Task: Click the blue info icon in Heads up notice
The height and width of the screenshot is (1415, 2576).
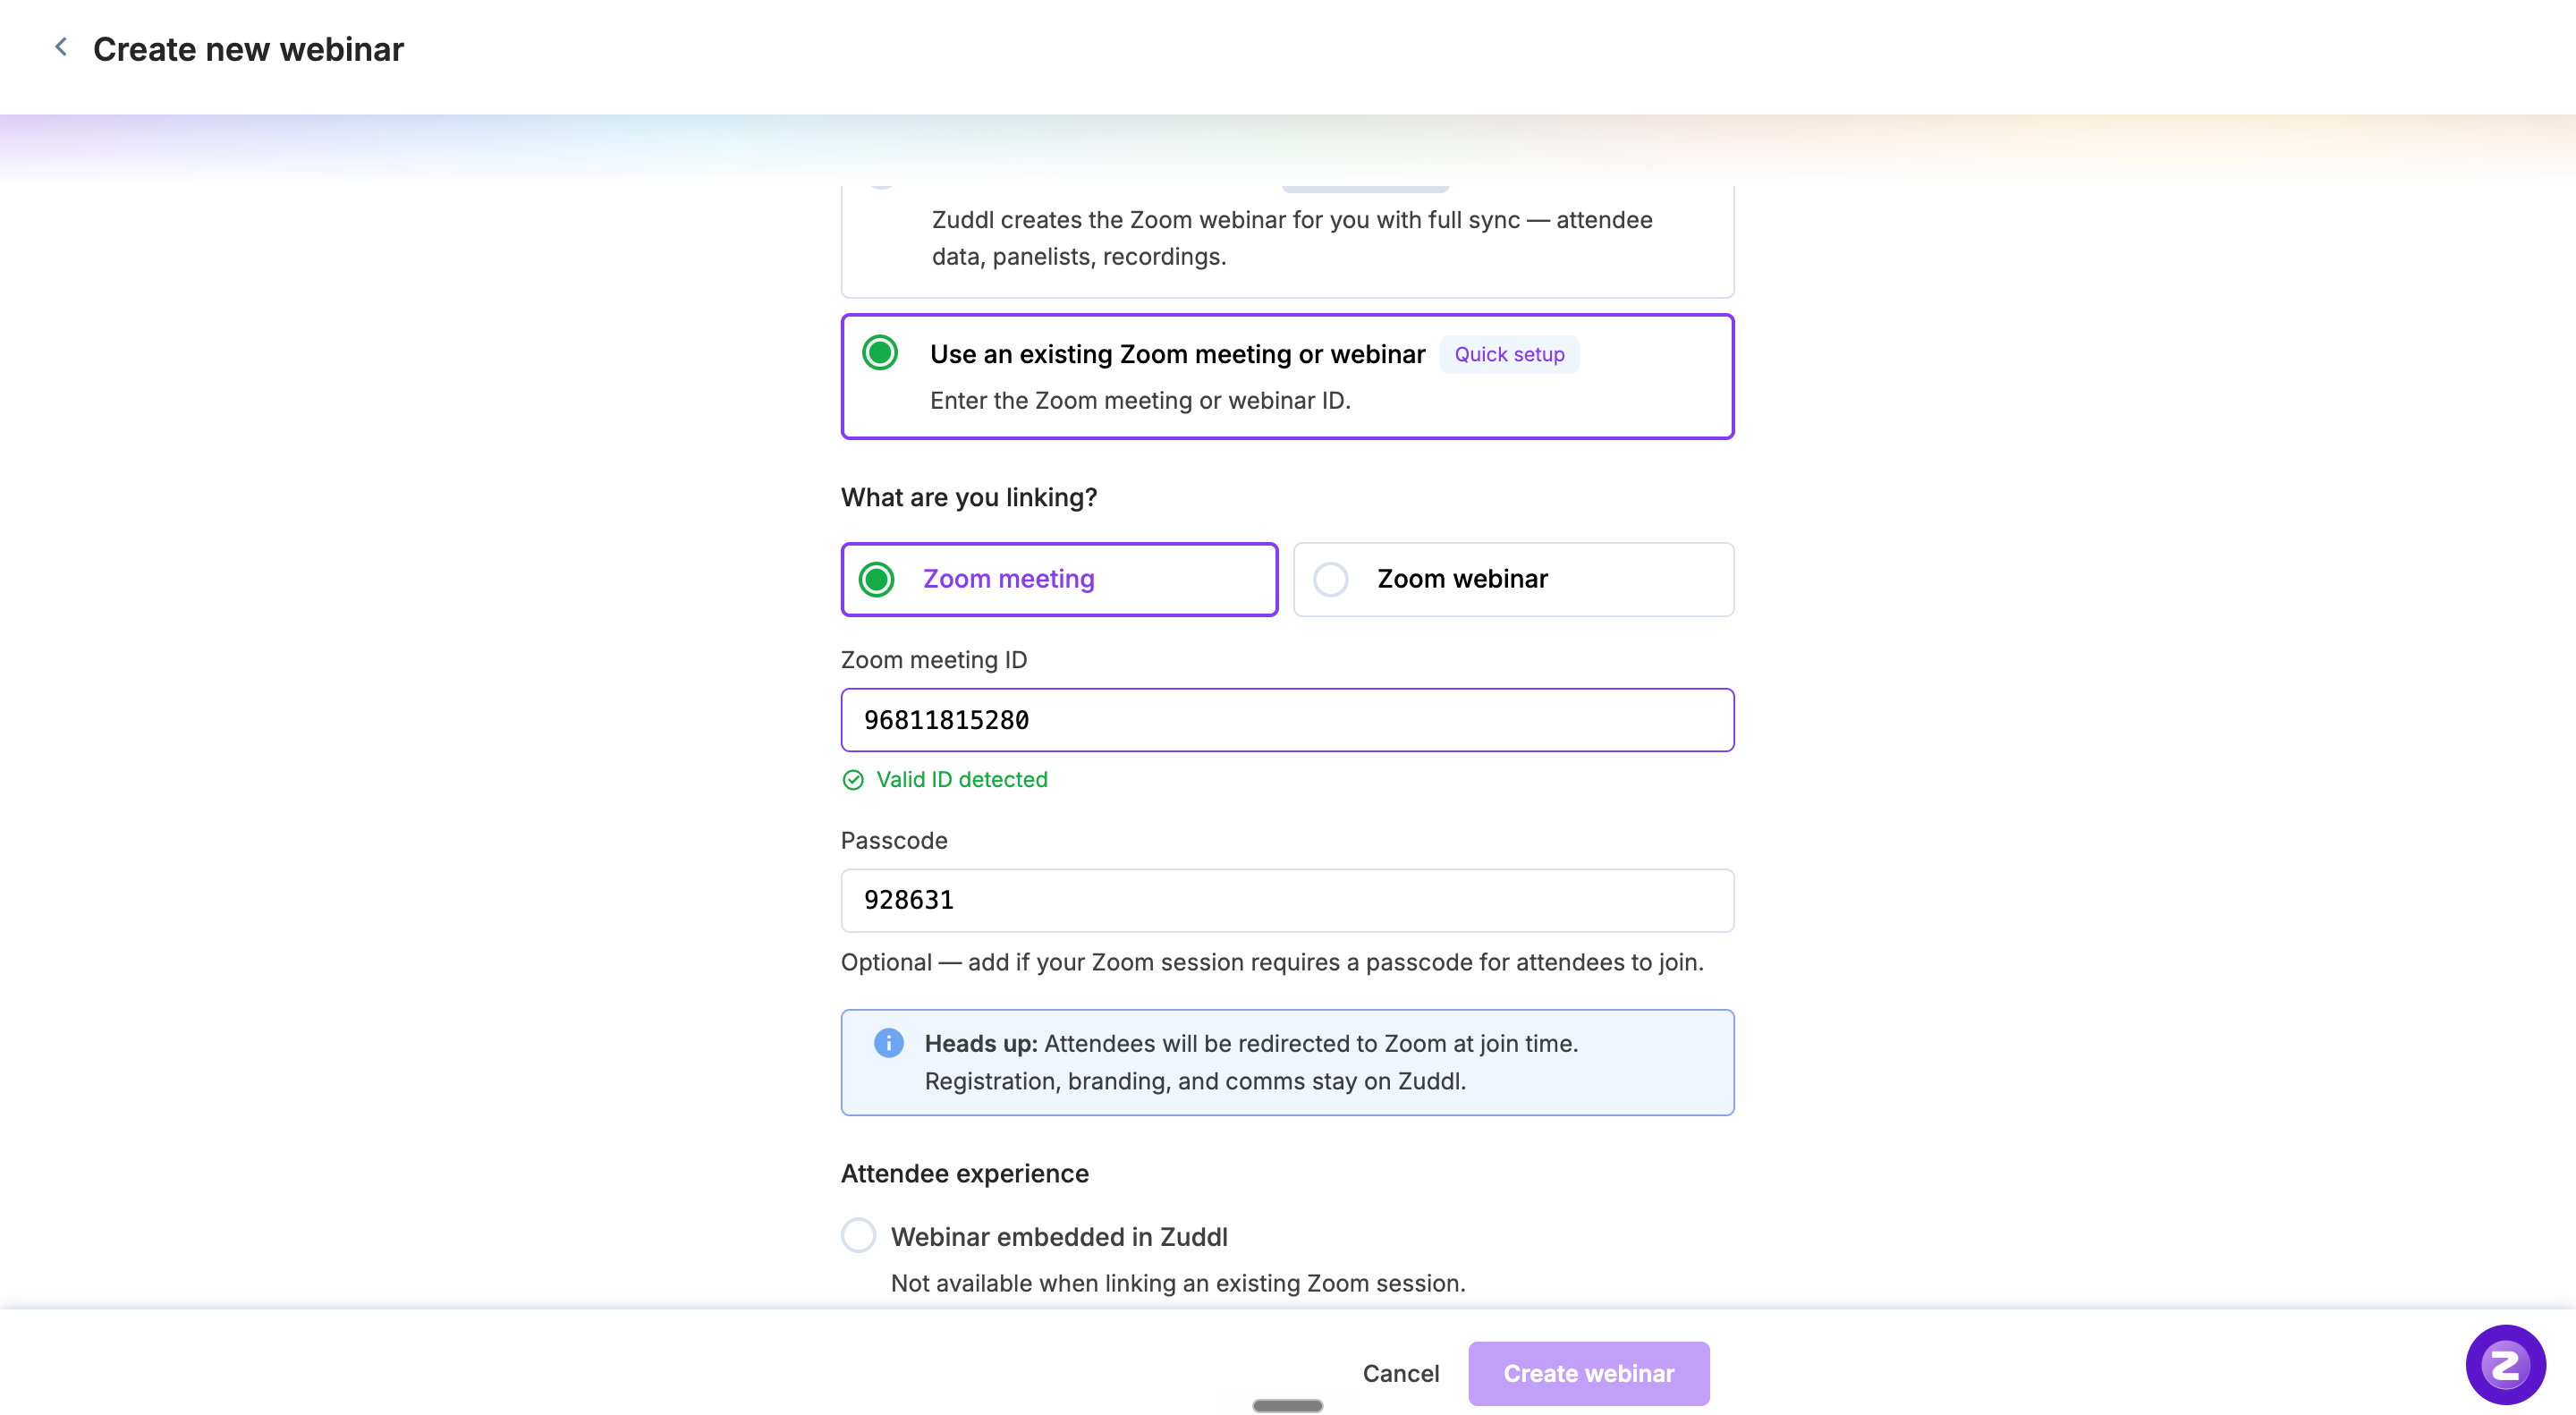Action: click(x=888, y=1043)
